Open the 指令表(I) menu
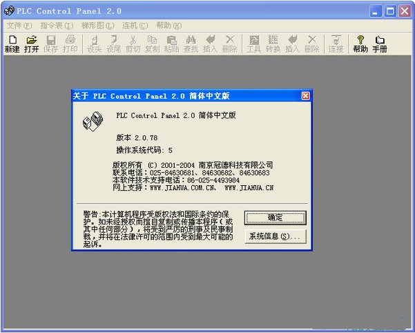415x333 pixels. pos(57,26)
